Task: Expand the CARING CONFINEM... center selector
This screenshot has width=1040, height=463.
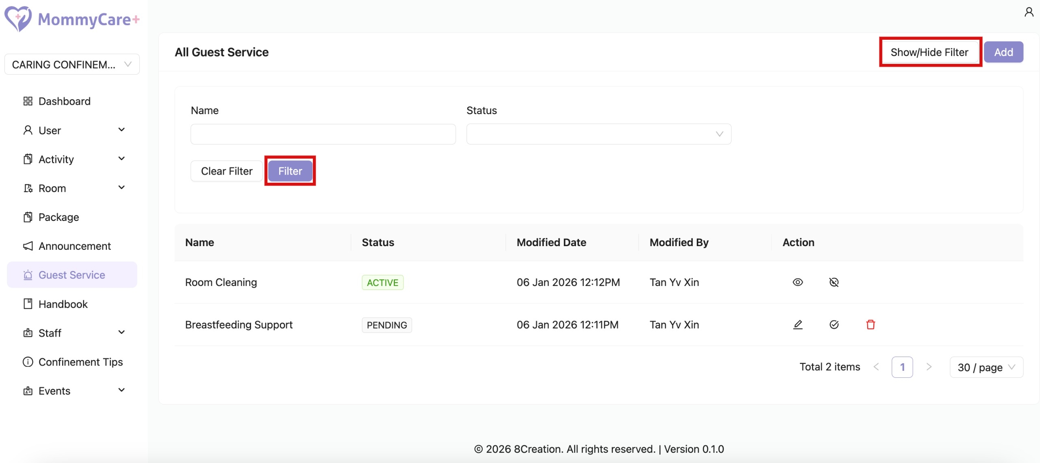Action: [x=72, y=65]
